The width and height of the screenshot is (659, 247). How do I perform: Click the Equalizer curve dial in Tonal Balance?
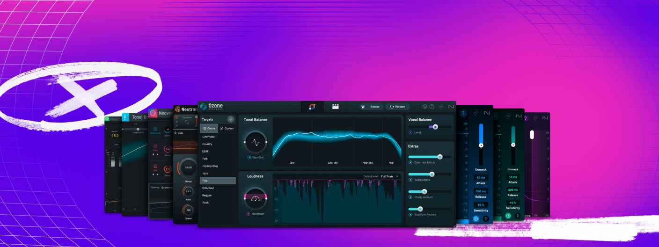coord(255,142)
